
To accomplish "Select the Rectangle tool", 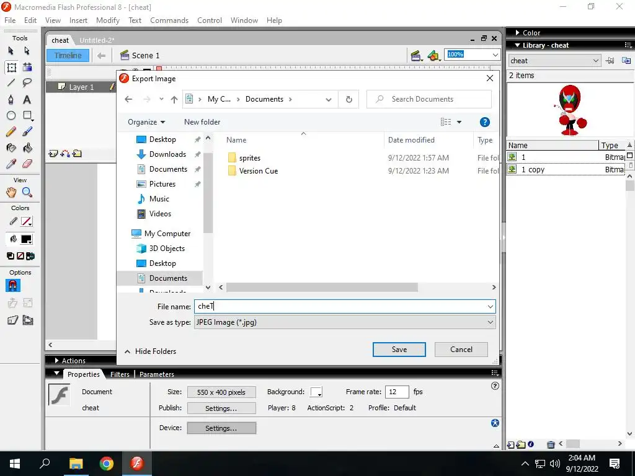I will pyautogui.click(x=27, y=116).
